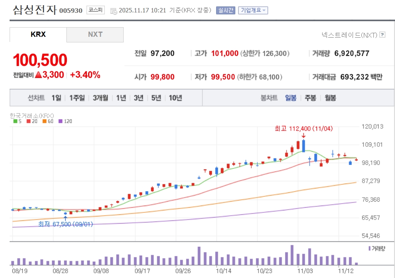The width and height of the screenshot is (395, 278).
Task: Toggle the 실시간 real-time button
Action: pos(225,10)
